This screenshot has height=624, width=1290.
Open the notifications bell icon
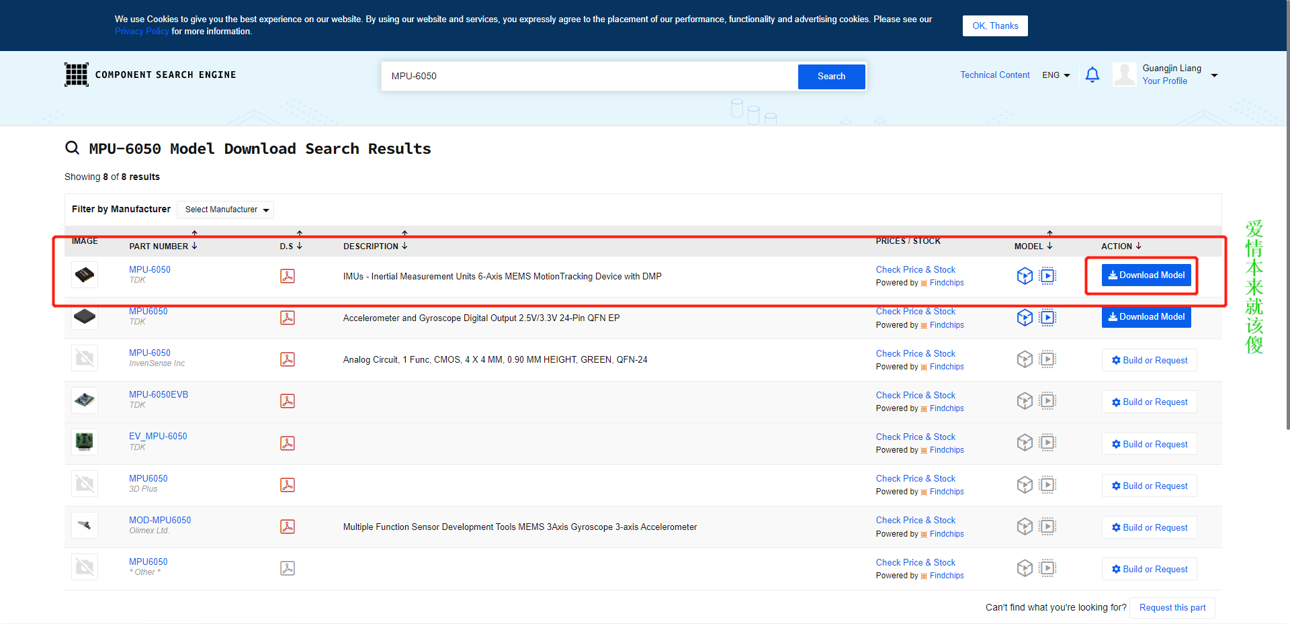click(1092, 75)
